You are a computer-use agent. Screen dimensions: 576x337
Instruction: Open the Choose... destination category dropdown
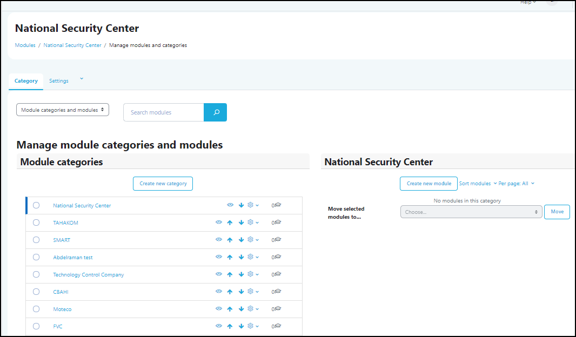[471, 212]
